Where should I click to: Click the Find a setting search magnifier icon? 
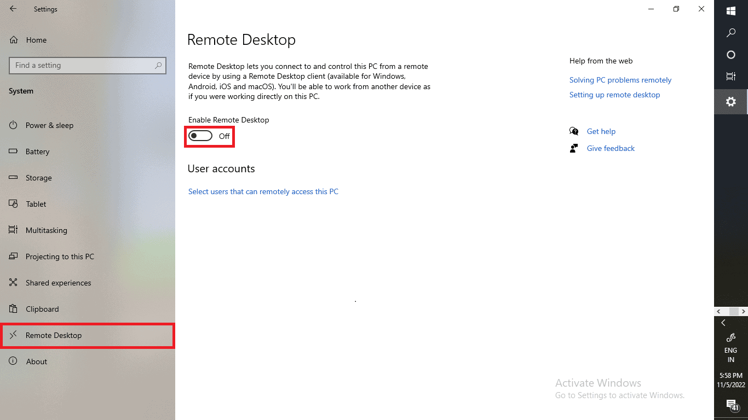(158, 65)
